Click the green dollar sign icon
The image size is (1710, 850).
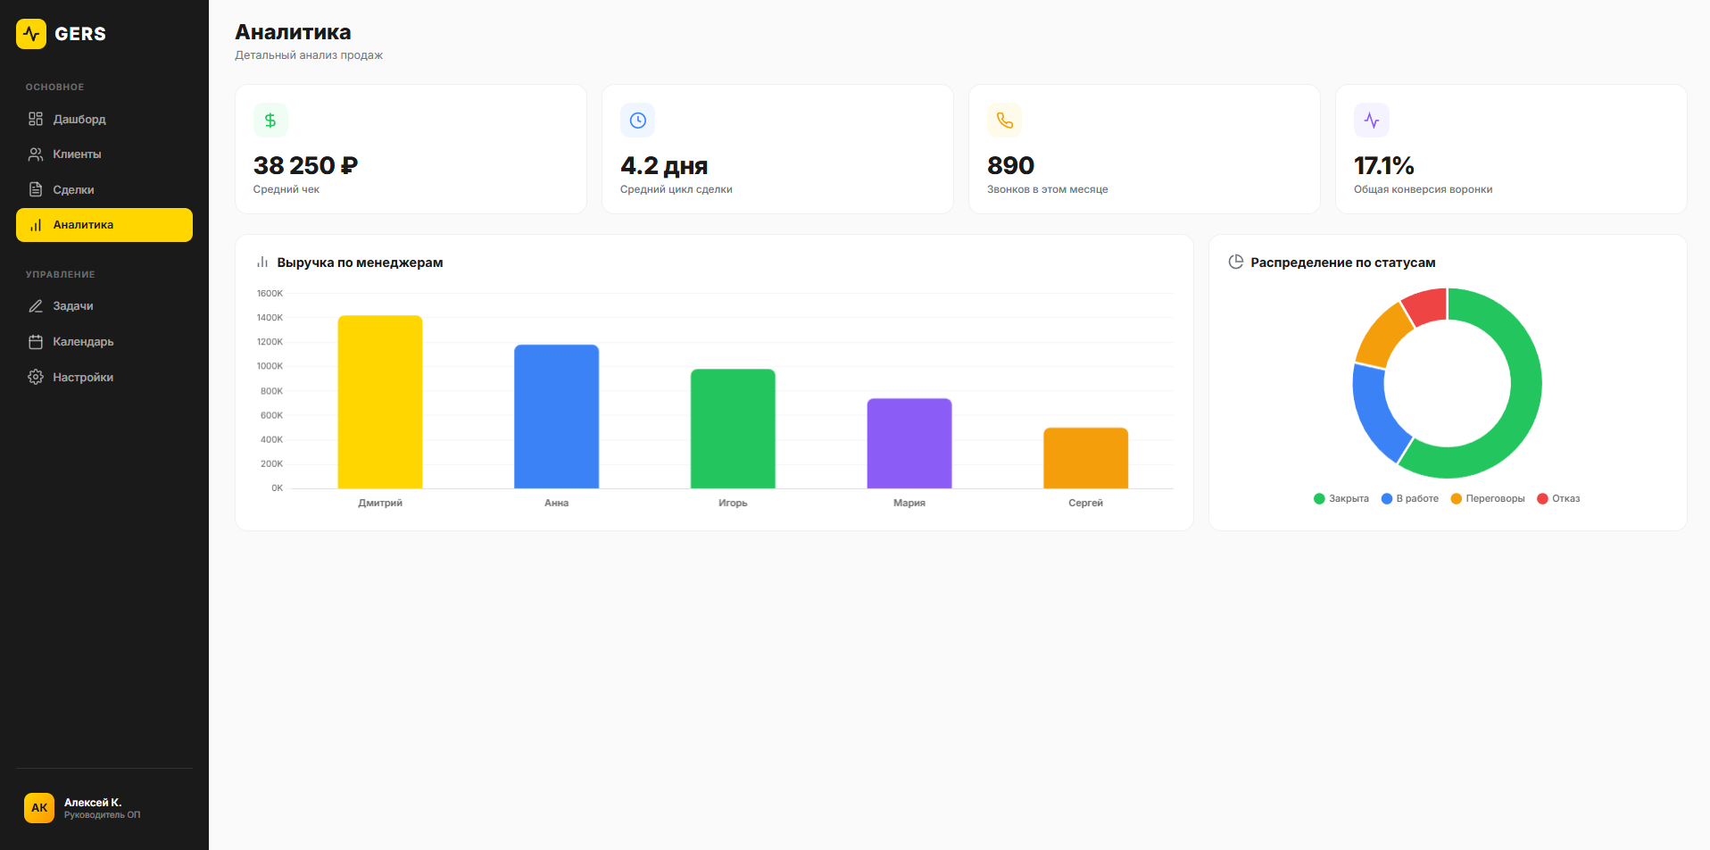point(270,121)
